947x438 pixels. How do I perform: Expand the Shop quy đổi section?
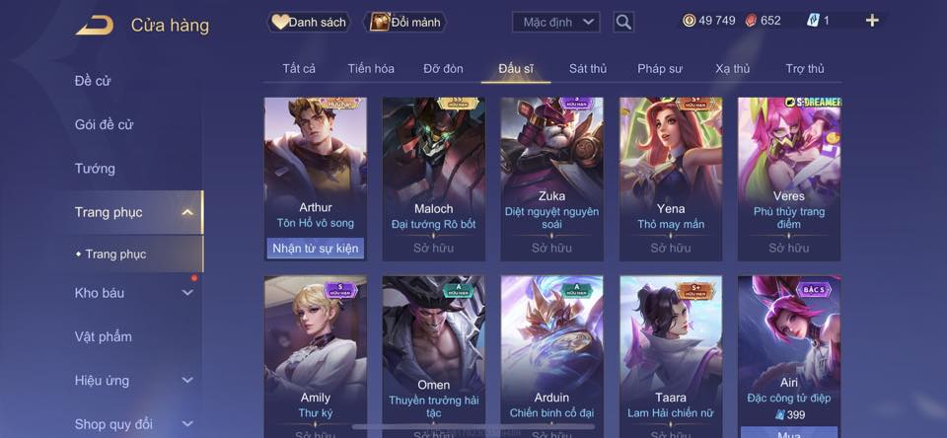pos(187,424)
